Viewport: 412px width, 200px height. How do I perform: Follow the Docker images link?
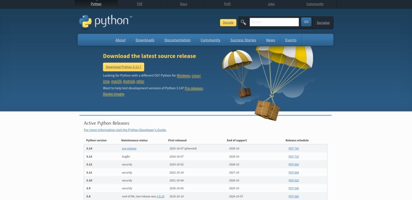[113, 94]
